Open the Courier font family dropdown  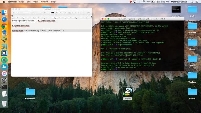tap(24, 13)
